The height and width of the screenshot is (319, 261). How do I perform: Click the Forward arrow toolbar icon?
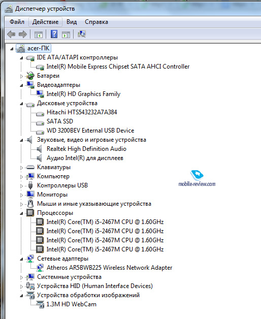click(22, 34)
